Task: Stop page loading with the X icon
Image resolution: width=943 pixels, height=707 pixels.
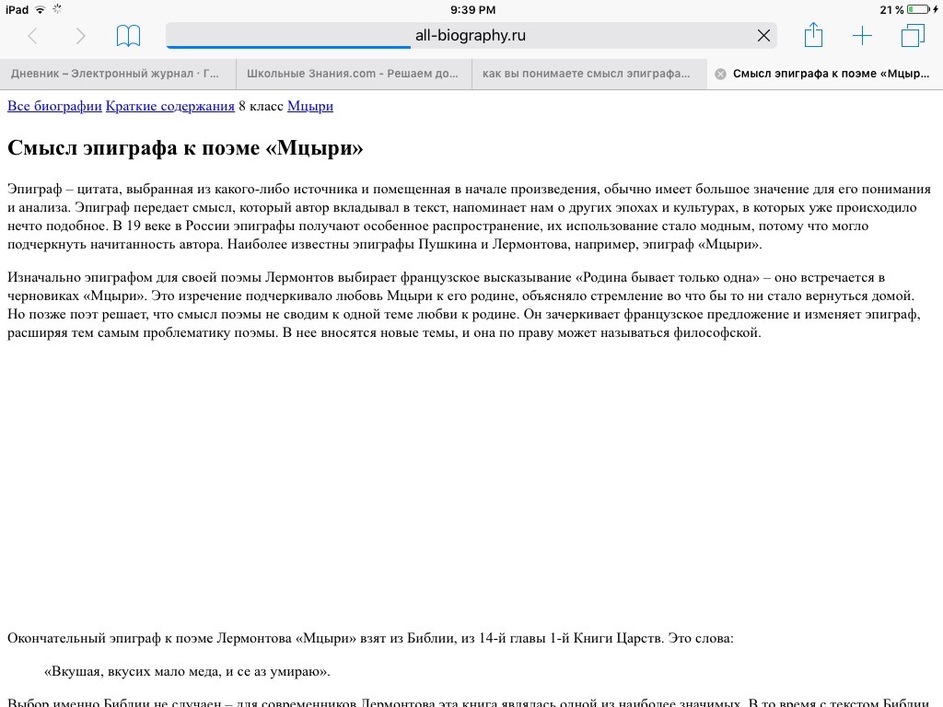Action: tap(763, 36)
